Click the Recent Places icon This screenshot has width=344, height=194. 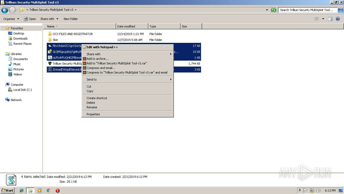click(10, 44)
